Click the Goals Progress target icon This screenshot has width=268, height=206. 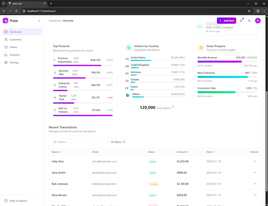[201, 48]
